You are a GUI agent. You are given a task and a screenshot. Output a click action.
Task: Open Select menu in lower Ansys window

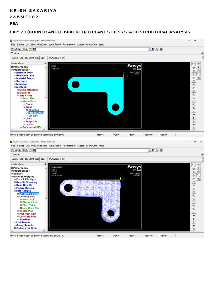(x=20, y=146)
